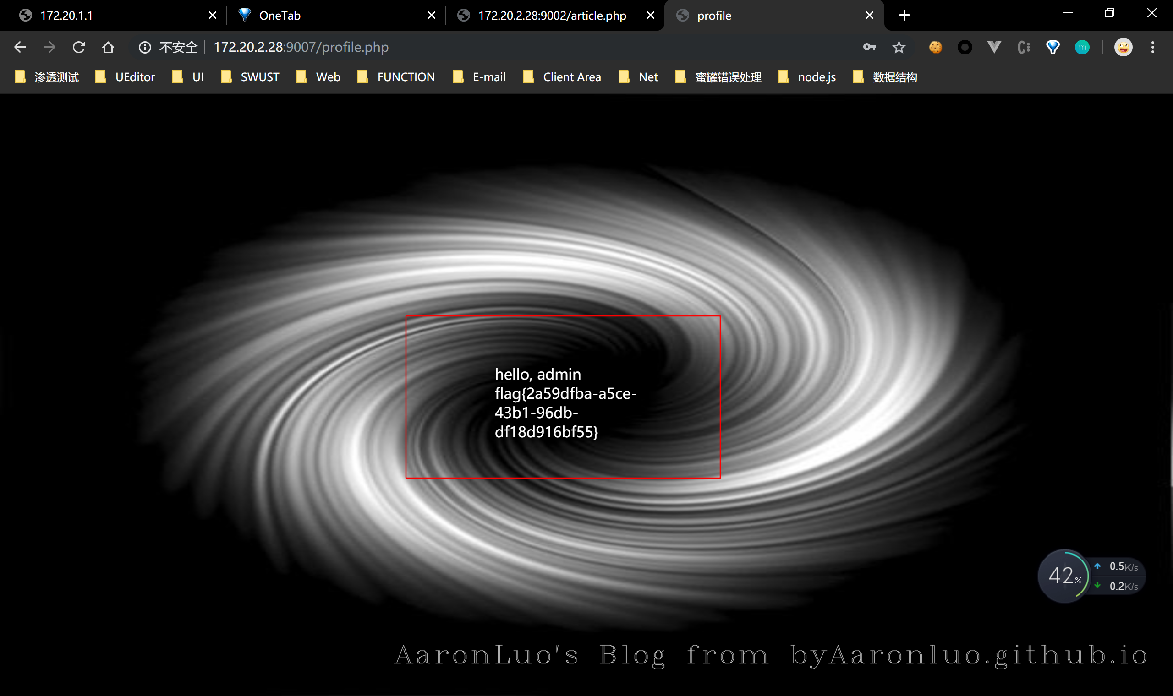The height and width of the screenshot is (696, 1173).
Task: Click the OneTab funnel extension icon
Action: coord(1052,47)
